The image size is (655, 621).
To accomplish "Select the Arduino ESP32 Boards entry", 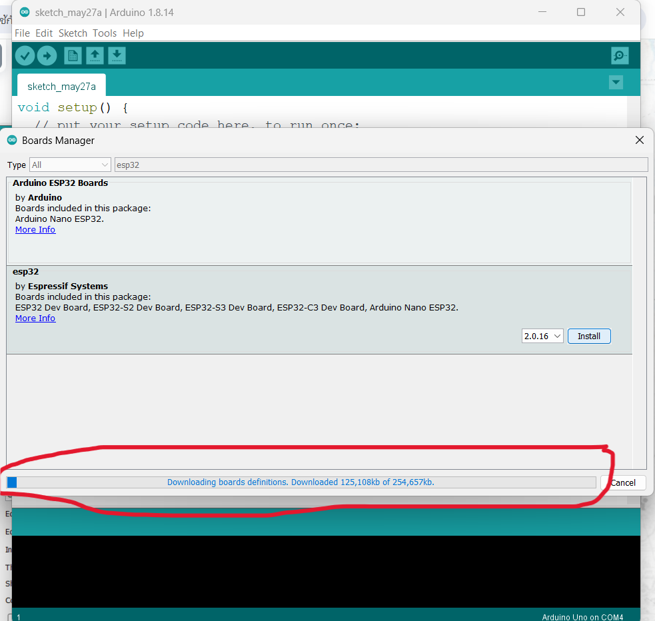I will (319, 221).
